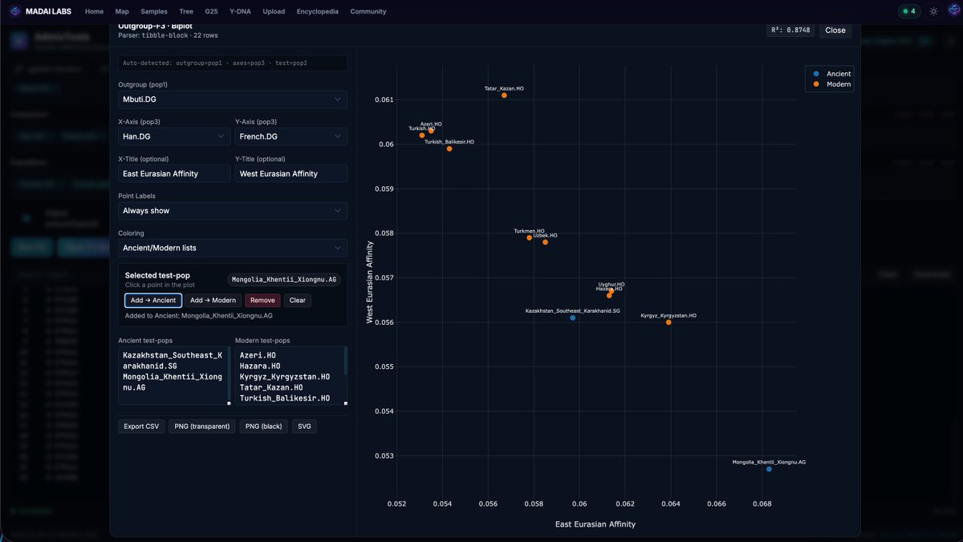Export the plot data as CSV
Image resolution: width=963 pixels, height=542 pixels.
[x=141, y=427]
